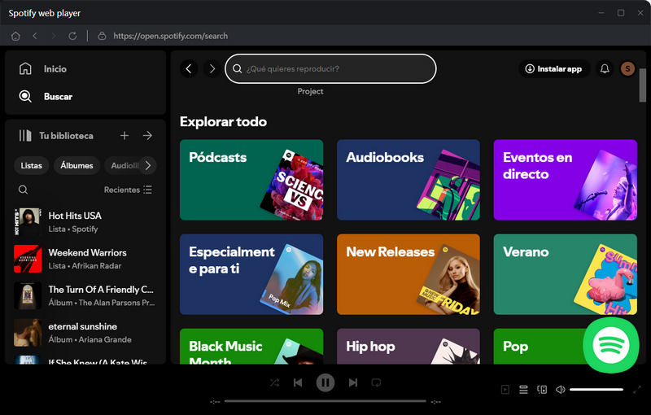
Task: Click the Weekend Warriors cover thumbnail
Action: (28, 259)
